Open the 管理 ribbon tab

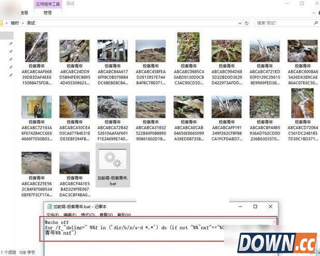pyautogui.click(x=48, y=13)
